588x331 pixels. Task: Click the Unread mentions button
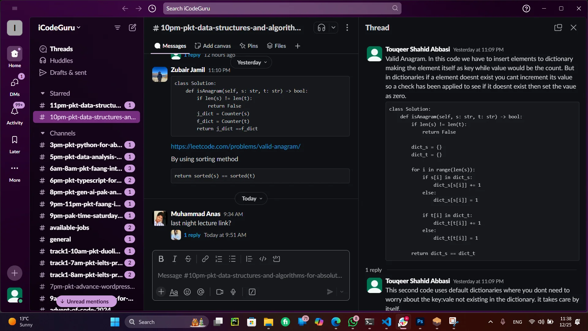87,301
